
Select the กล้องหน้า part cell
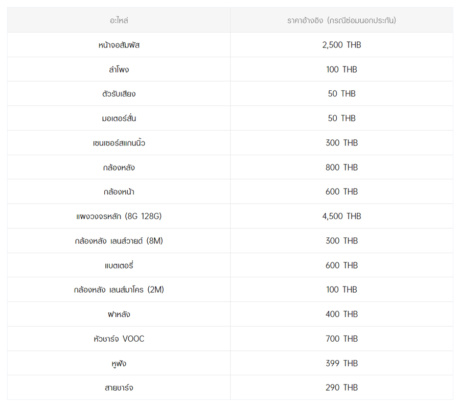coord(119,192)
